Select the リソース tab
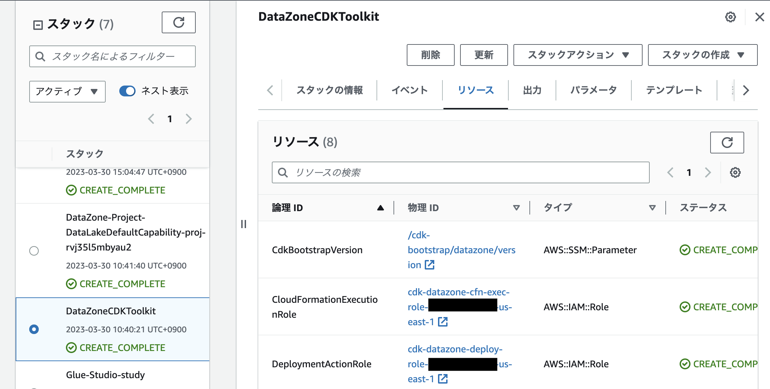This screenshot has width=770, height=389. tap(475, 90)
